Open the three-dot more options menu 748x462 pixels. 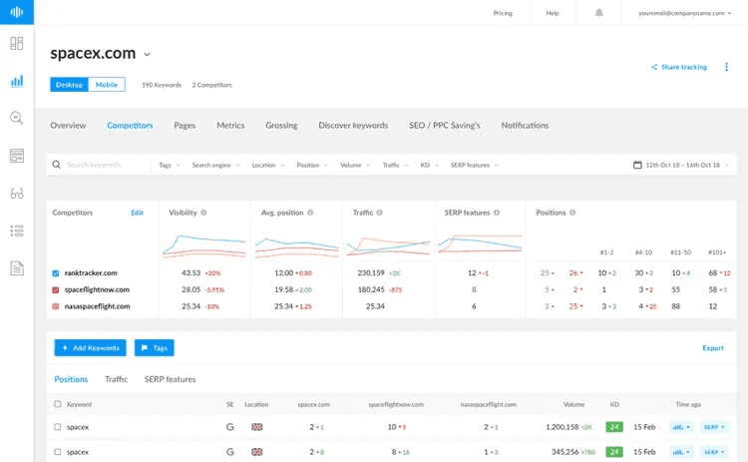(x=726, y=67)
